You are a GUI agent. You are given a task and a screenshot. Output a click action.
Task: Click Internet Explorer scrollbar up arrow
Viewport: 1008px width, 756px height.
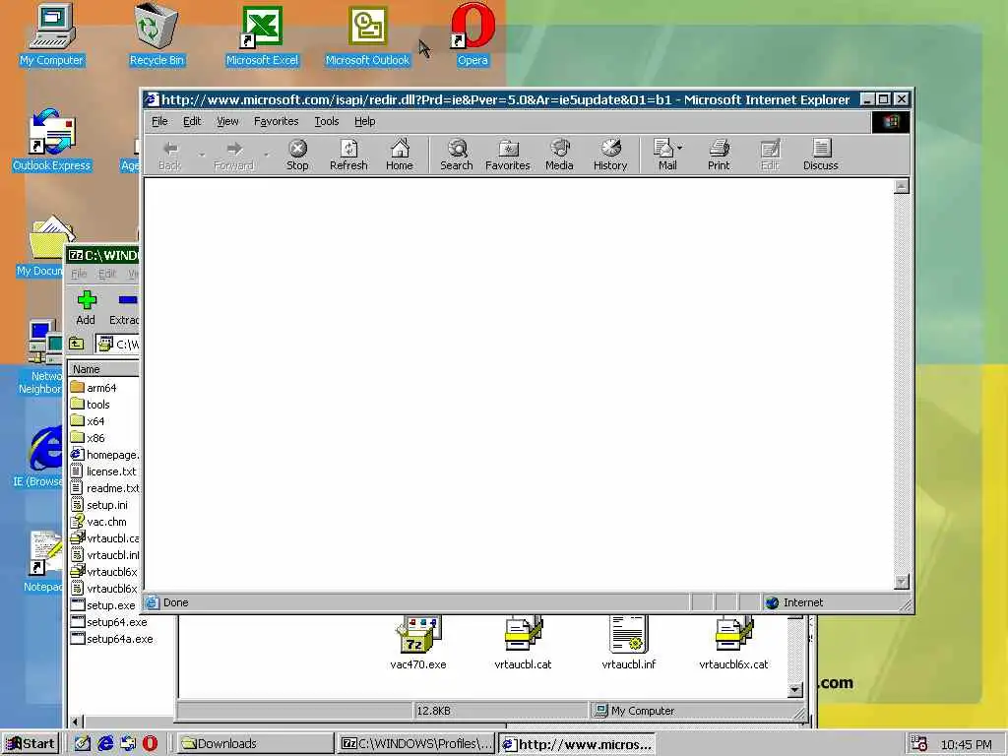(902, 186)
